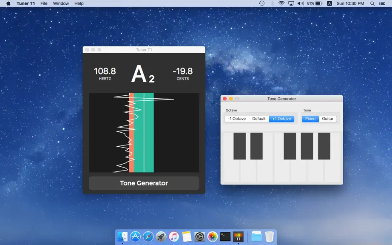Play the G-sharp black piano key
This screenshot has width=392, height=245.
(x=307, y=146)
